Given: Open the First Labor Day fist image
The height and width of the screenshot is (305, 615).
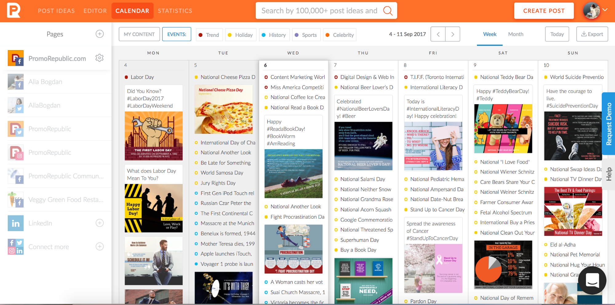Looking at the screenshot, I should click(x=154, y=136).
